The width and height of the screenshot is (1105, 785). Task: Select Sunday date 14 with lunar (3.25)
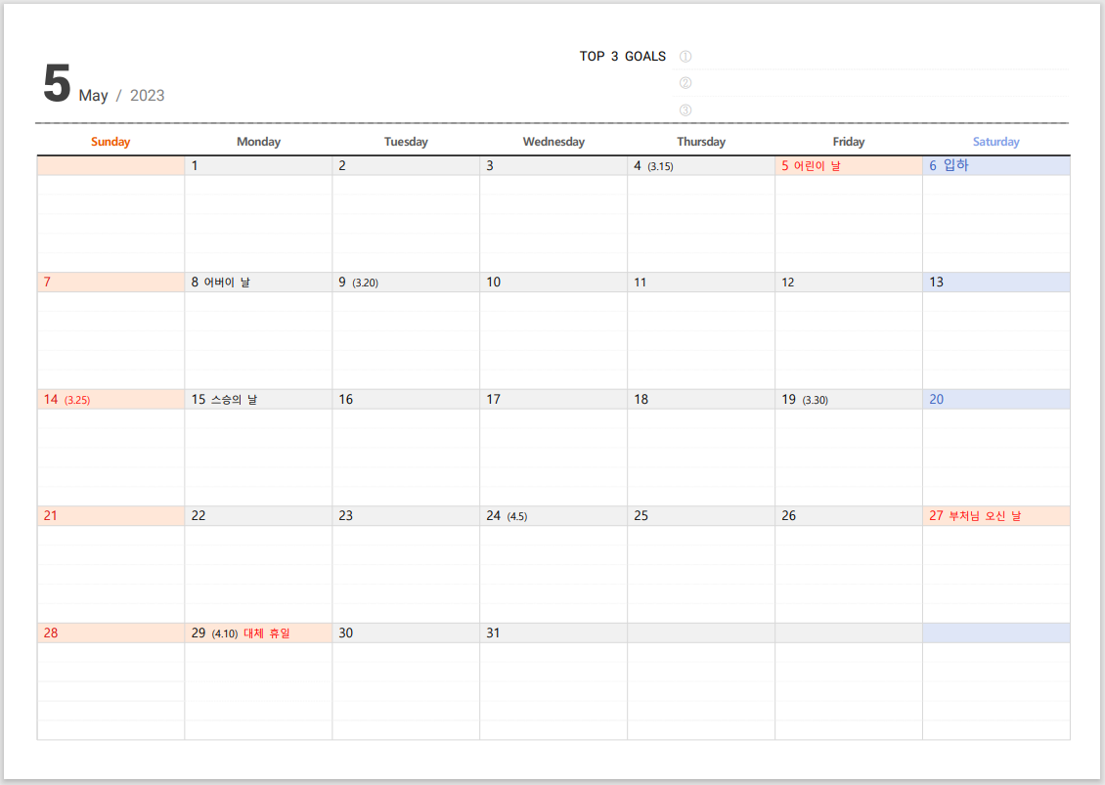tap(110, 399)
